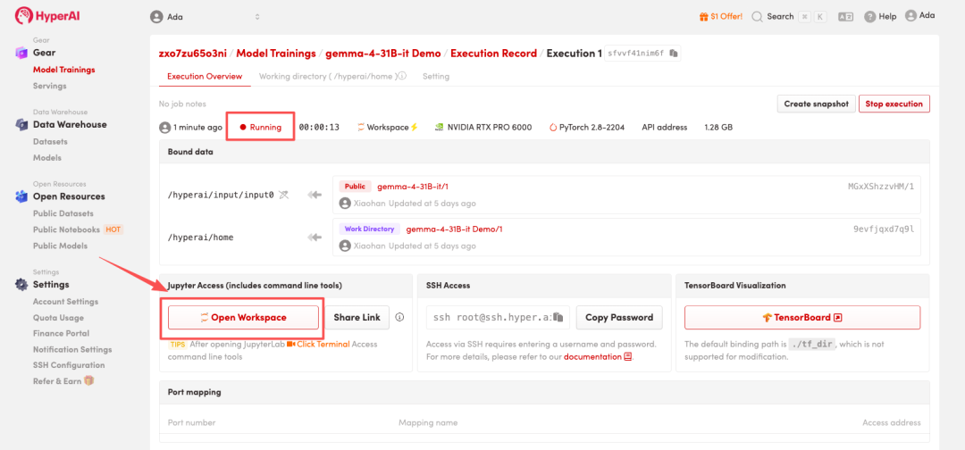Click the Create snapshot button
The image size is (965, 450).
click(815, 104)
